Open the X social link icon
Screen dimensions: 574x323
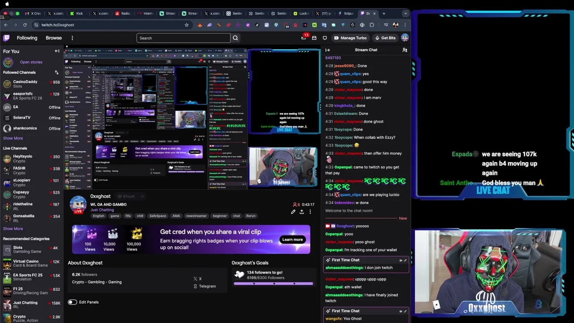[x=198, y=279]
